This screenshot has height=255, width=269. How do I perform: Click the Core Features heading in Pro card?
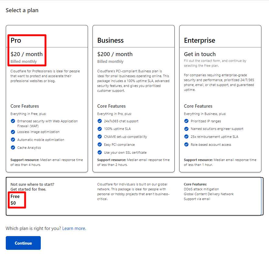click(25, 106)
